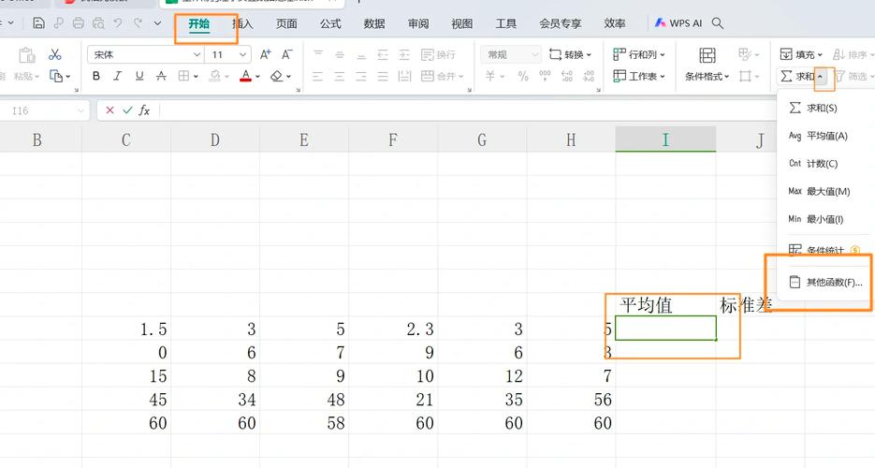The height and width of the screenshot is (468, 875).
Task: Click the 条件格式 conditional formatting button
Action: [707, 65]
